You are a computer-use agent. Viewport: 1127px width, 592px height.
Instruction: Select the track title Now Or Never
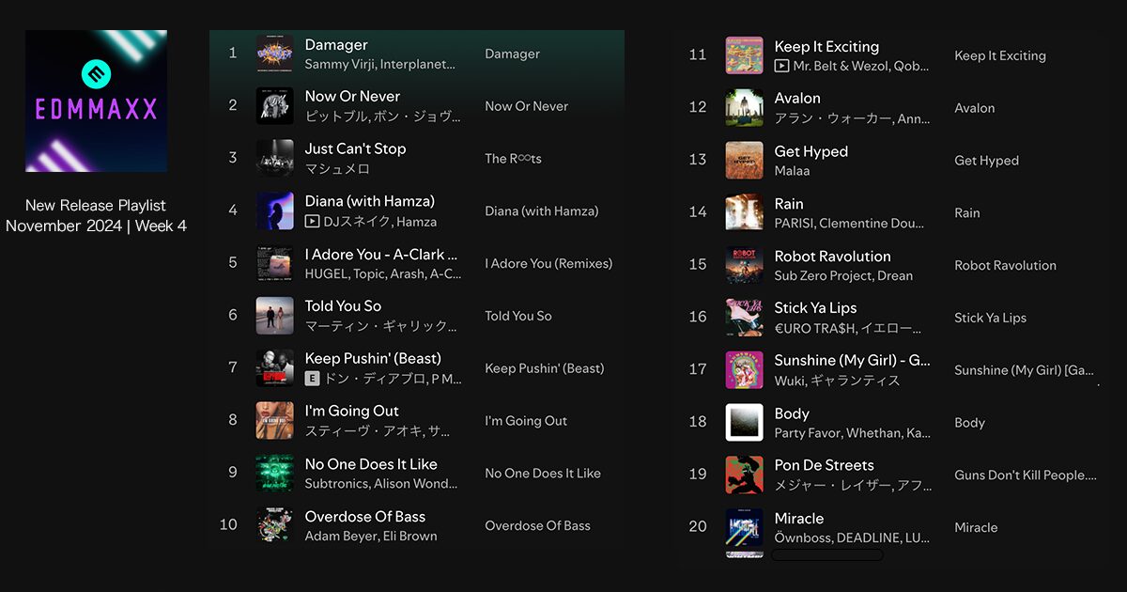click(352, 97)
